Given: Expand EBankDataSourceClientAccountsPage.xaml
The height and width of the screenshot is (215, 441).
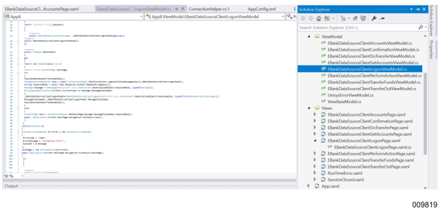Looking at the screenshot, I should [315, 115].
